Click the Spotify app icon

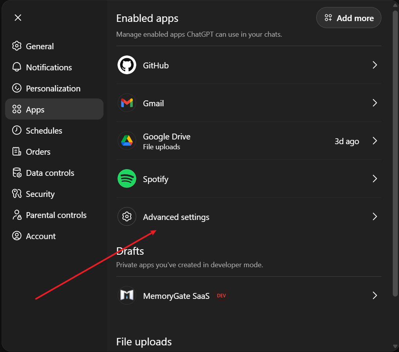(x=126, y=179)
